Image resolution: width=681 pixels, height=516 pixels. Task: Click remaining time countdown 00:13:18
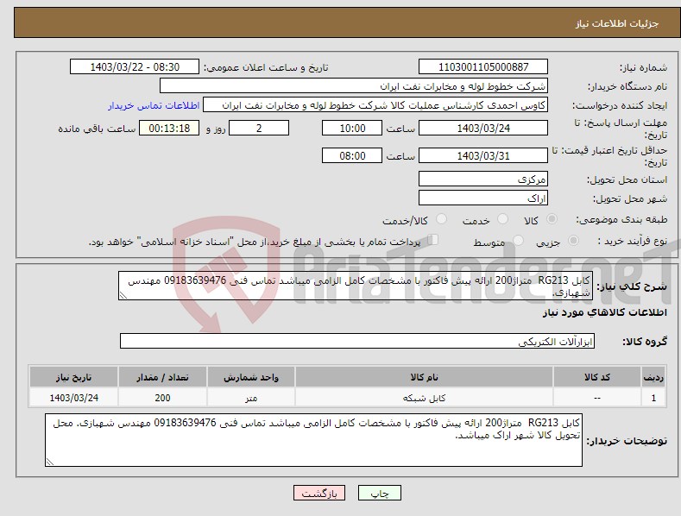169,128
